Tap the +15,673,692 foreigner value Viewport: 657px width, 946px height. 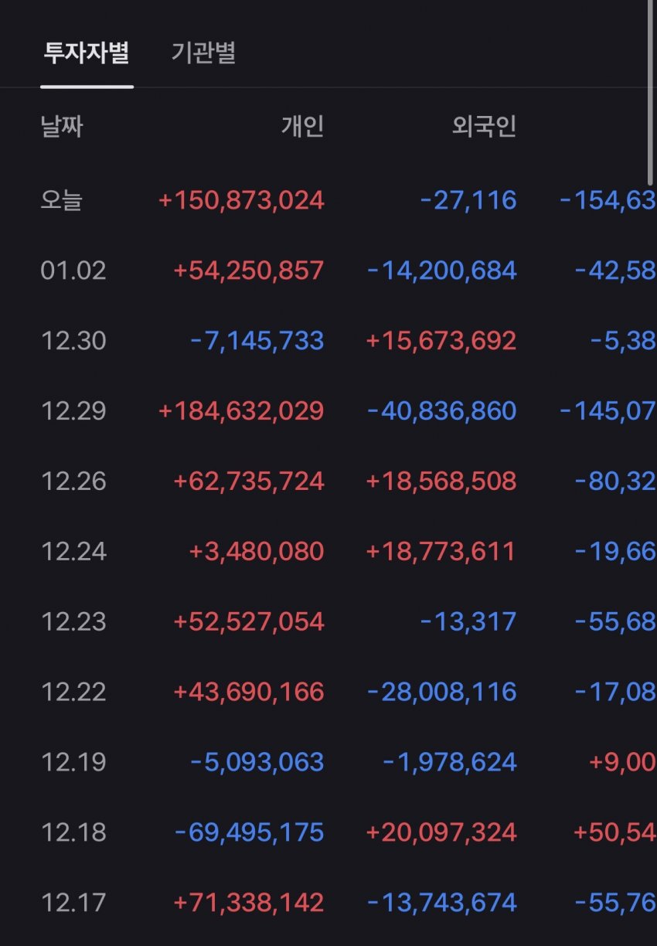(x=441, y=341)
